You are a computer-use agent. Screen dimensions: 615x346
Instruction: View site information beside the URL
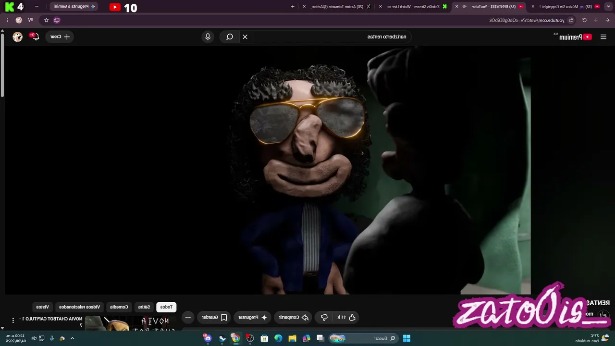(x=571, y=20)
